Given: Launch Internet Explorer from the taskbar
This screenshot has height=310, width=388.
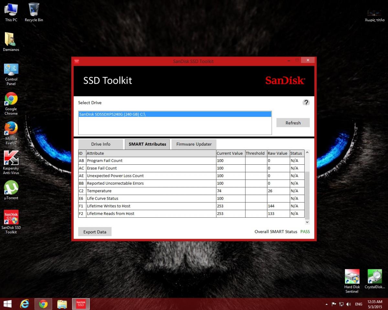Looking at the screenshot, I should tap(25, 304).
